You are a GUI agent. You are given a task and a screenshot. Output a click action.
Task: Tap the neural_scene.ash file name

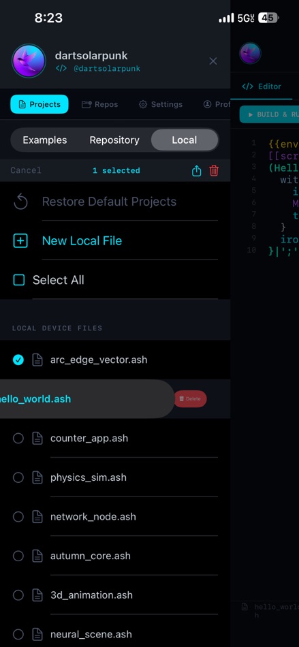91,634
